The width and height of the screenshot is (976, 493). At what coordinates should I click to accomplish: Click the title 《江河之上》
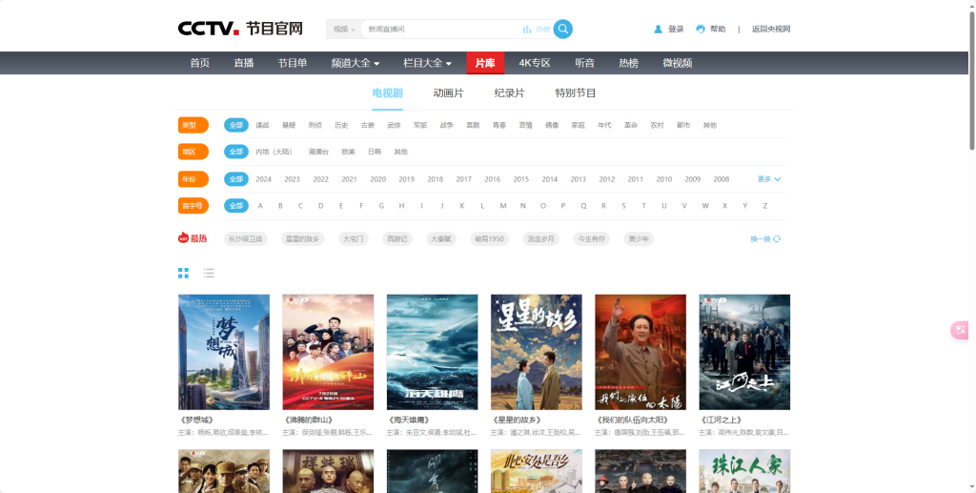point(721,421)
